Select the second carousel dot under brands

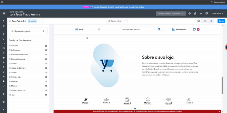(138, 108)
